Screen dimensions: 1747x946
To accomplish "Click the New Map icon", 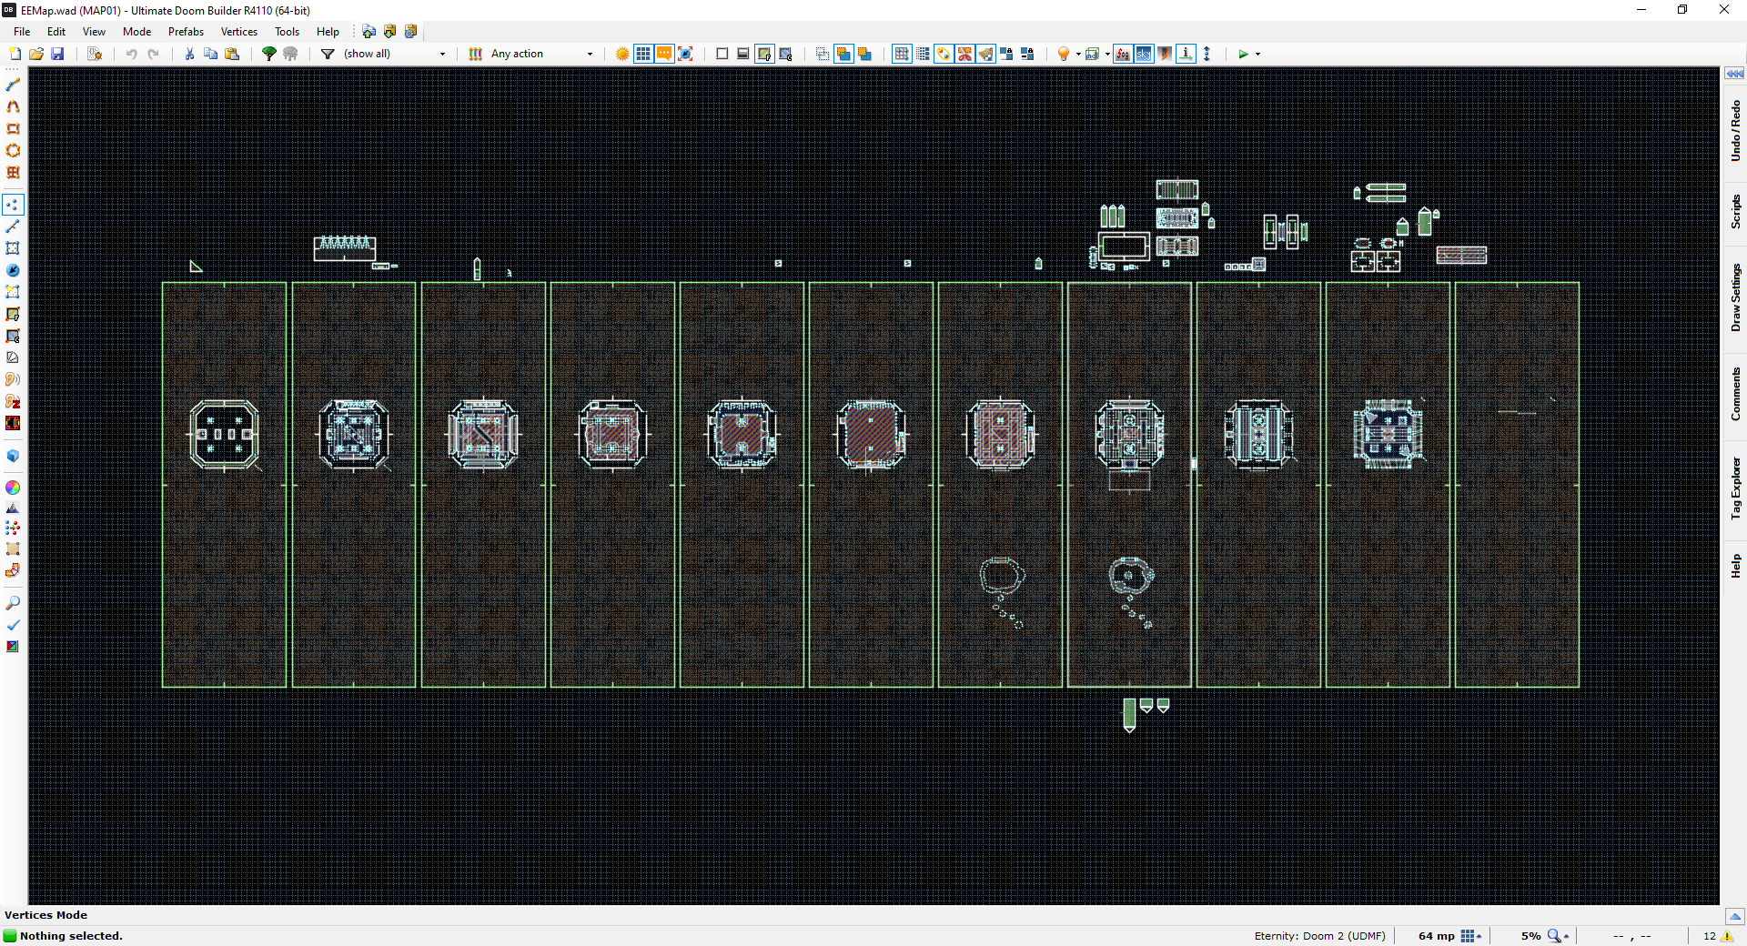I will (15, 54).
